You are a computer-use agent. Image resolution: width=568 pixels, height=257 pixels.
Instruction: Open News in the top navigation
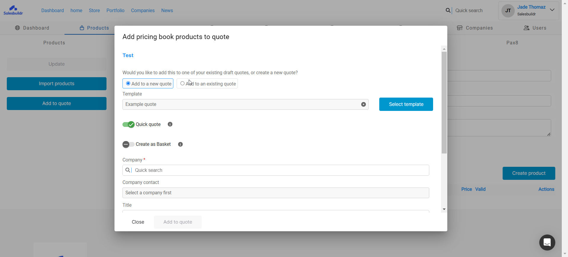(x=167, y=10)
